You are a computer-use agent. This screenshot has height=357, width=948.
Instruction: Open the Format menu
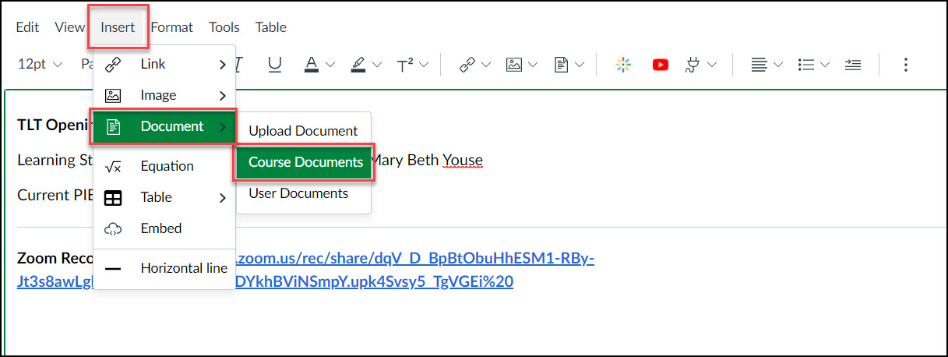pyautogui.click(x=171, y=27)
